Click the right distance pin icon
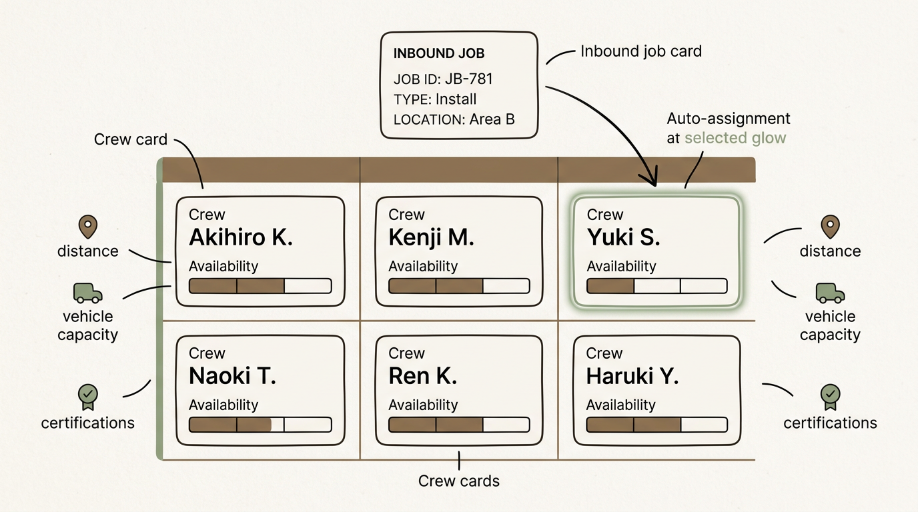The height and width of the screenshot is (512, 918). 829,227
